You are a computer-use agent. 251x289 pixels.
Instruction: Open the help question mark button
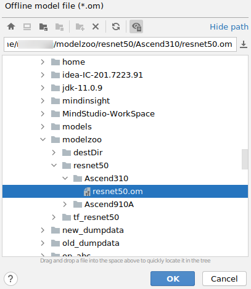click(x=10, y=279)
